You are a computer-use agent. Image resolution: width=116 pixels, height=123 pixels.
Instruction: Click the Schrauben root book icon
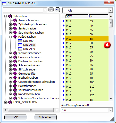tap(10, 16)
